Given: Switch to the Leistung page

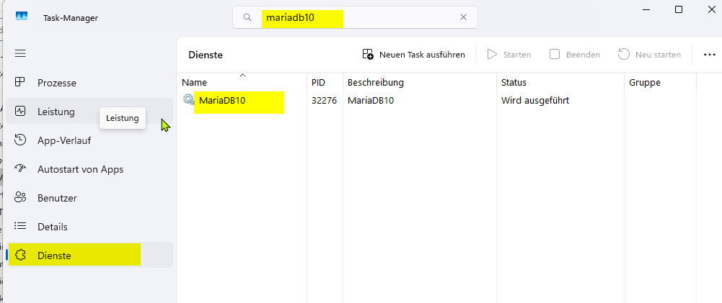Looking at the screenshot, I should point(89,112).
